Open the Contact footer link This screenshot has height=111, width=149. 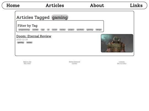[x=74, y=63]
